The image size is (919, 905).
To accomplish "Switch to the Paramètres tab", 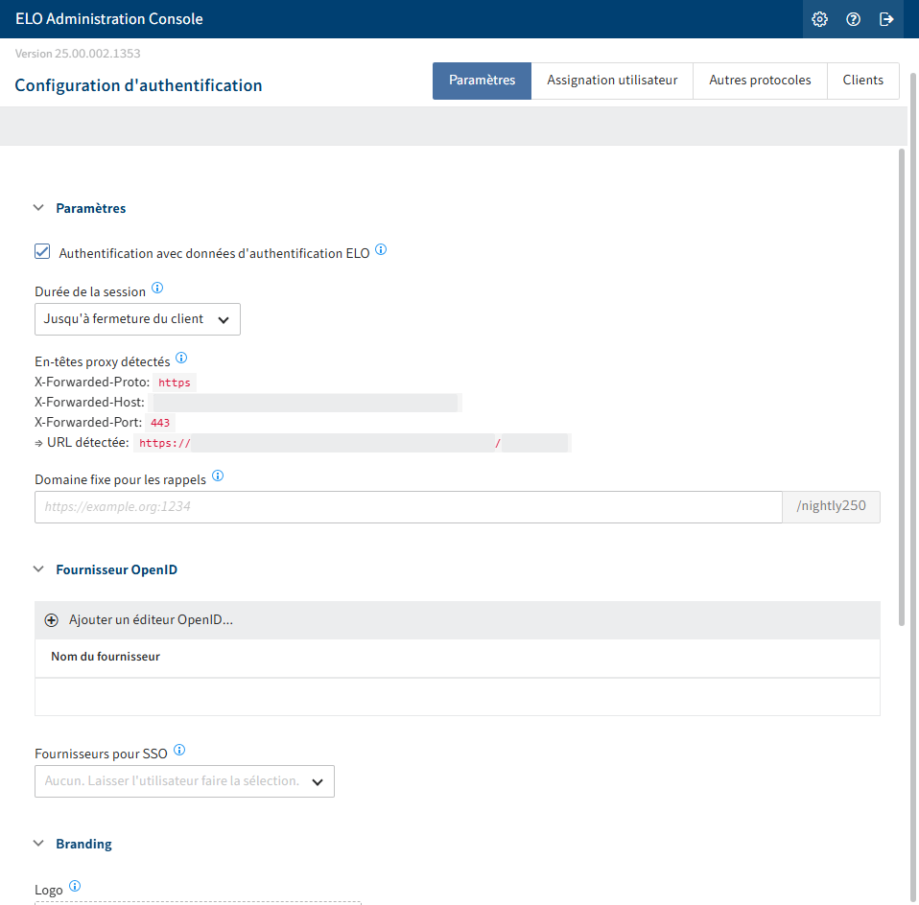I will click(x=482, y=81).
